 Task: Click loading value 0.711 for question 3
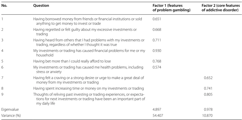pos(157,40)
